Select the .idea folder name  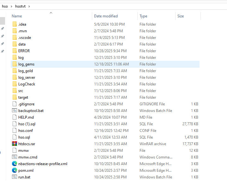22,24
